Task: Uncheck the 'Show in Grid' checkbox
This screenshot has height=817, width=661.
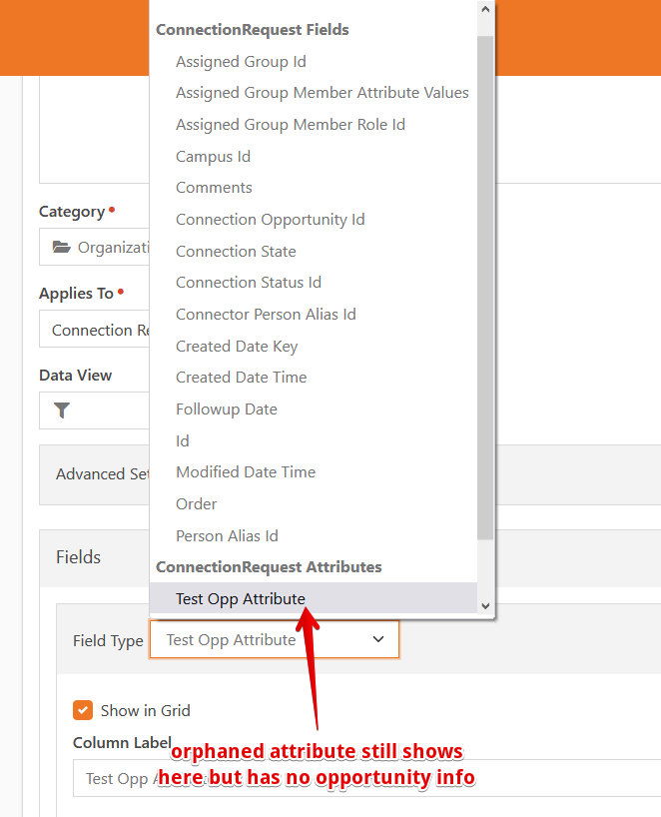Action: 83,710
